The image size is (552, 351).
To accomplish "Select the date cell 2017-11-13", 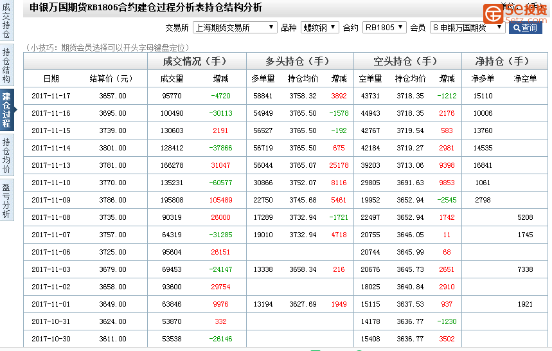I will [x=51, y=165].
